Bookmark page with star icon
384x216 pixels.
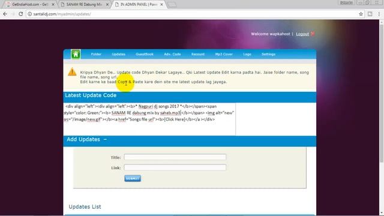point(361,14)
